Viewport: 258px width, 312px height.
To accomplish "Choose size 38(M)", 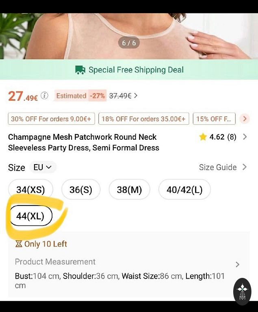I will click(x=129, y=190).
